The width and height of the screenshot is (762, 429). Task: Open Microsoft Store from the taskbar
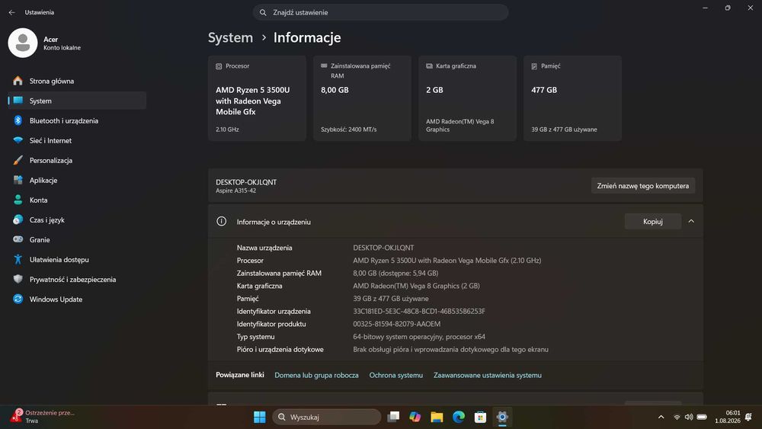[x=480, y=417]
